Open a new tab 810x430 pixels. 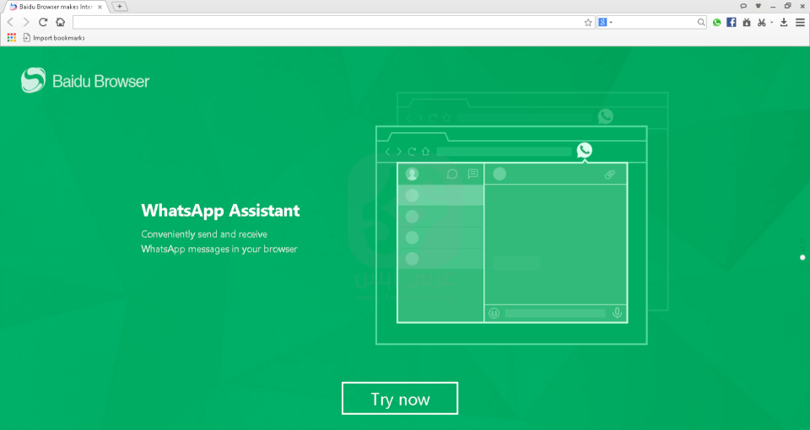coord(120,7)
